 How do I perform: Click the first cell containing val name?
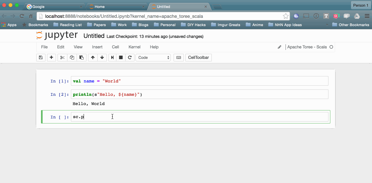pos(199,81)
